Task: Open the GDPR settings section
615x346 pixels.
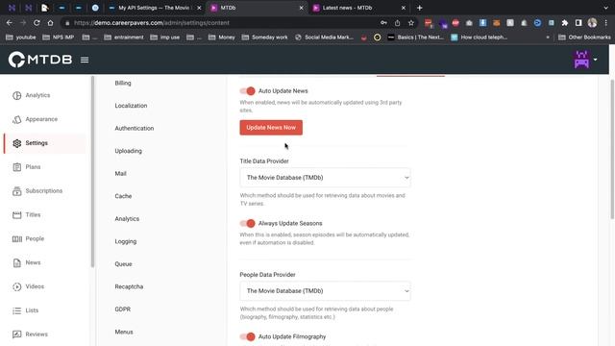Action: [x=122, y=309]
